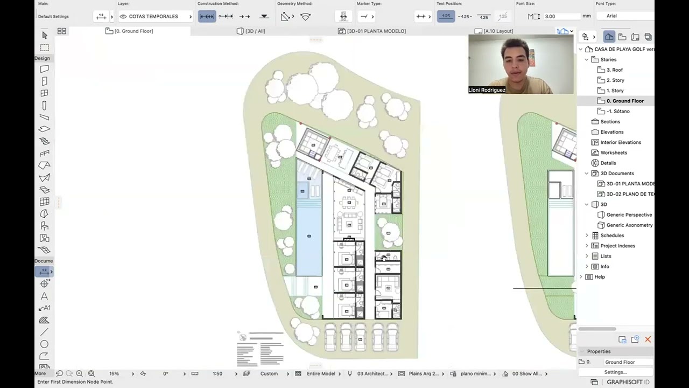Switch to the [0. Ground Floor] tab
Screen dimensions: 689x388
click(x=129, y=31)
